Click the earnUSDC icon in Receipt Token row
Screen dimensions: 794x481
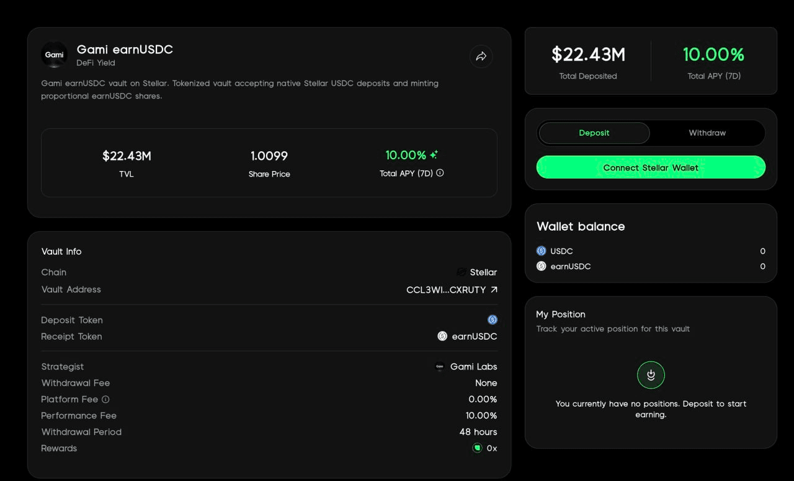click(442, 336)
